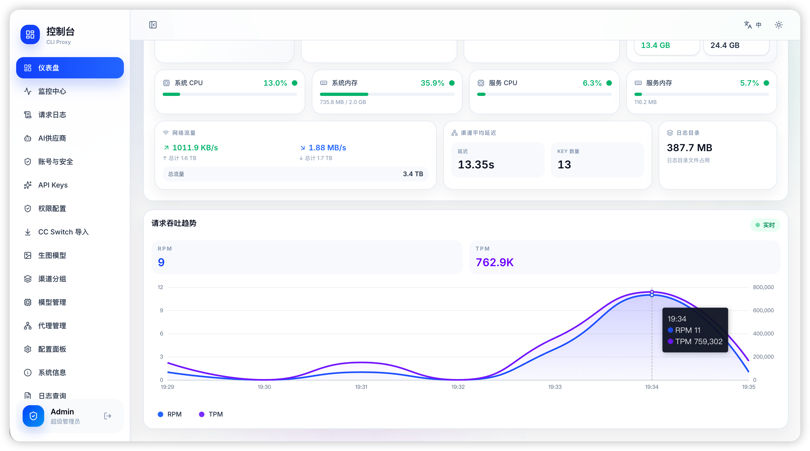Select 权限配置 in the sidebar

point(70,209)
